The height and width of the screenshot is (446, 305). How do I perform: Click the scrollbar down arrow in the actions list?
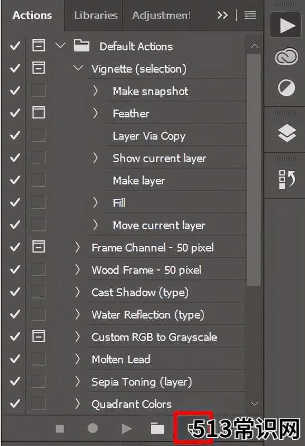tap(255, 404)
